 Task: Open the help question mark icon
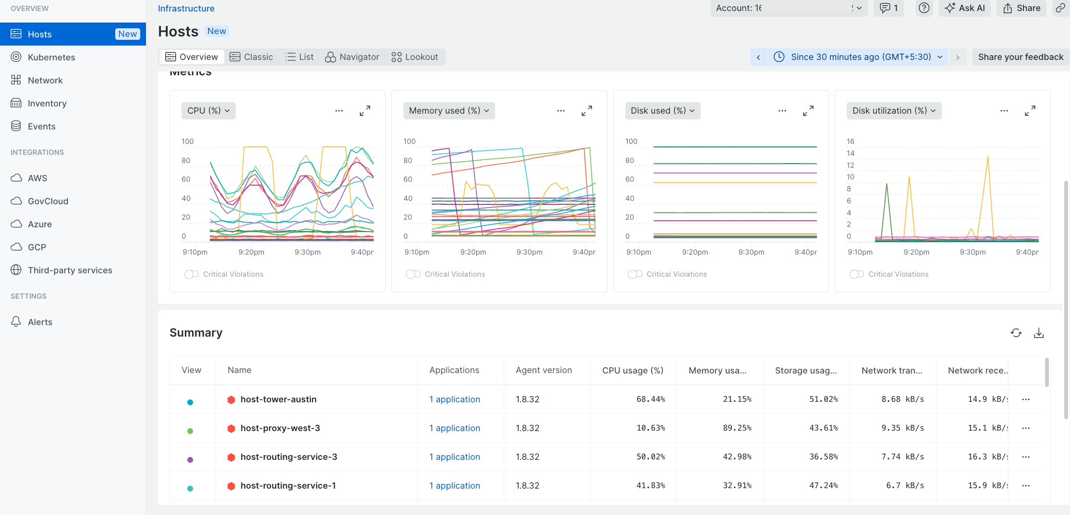click(x=924, y=8)
